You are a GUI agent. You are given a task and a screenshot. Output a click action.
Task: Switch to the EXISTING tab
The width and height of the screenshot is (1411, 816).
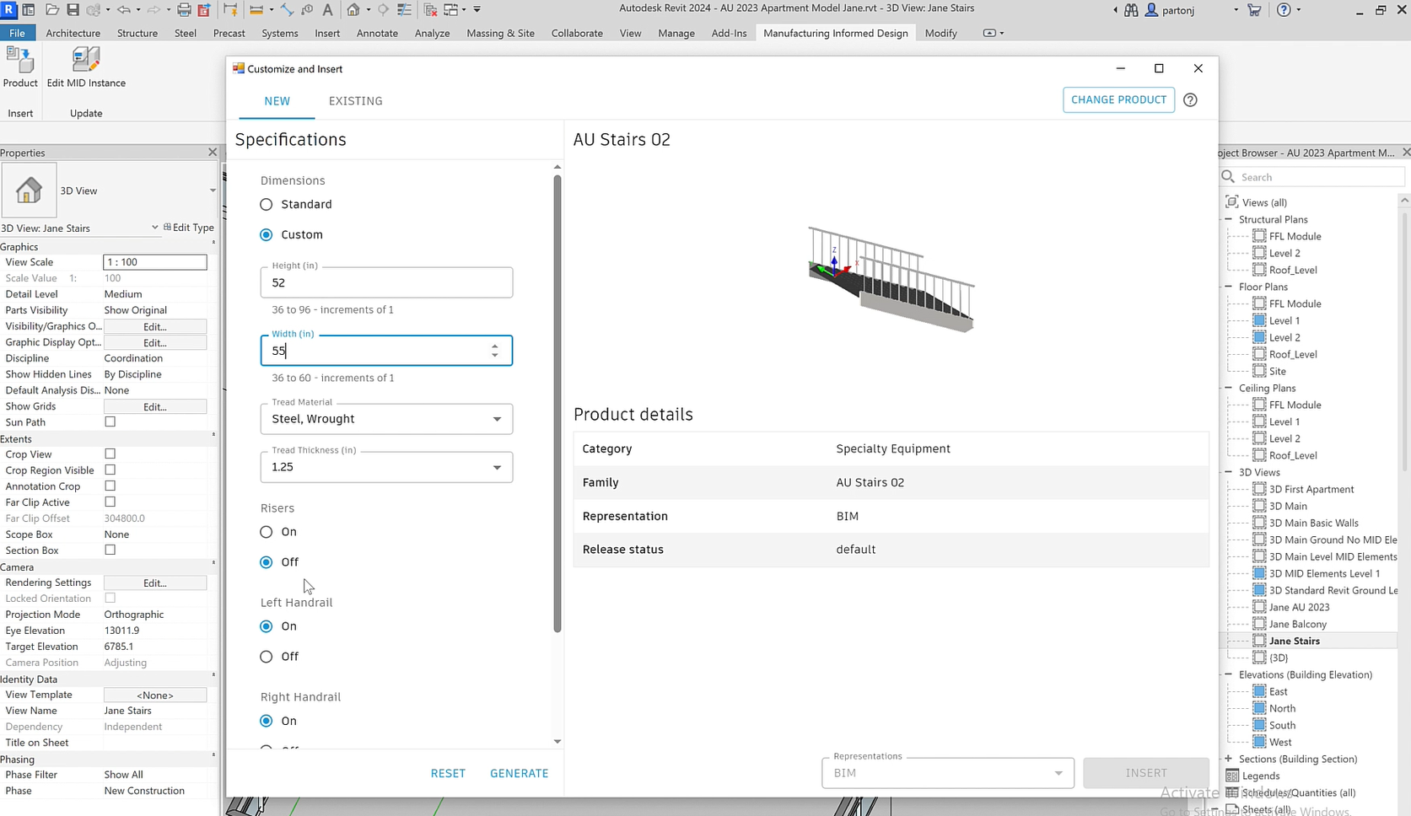coord(355,100)
